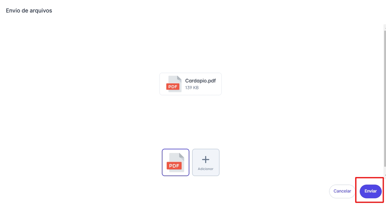Click the plus icon above Adicionar
386x205 pixels.
[x=206, y=159]
